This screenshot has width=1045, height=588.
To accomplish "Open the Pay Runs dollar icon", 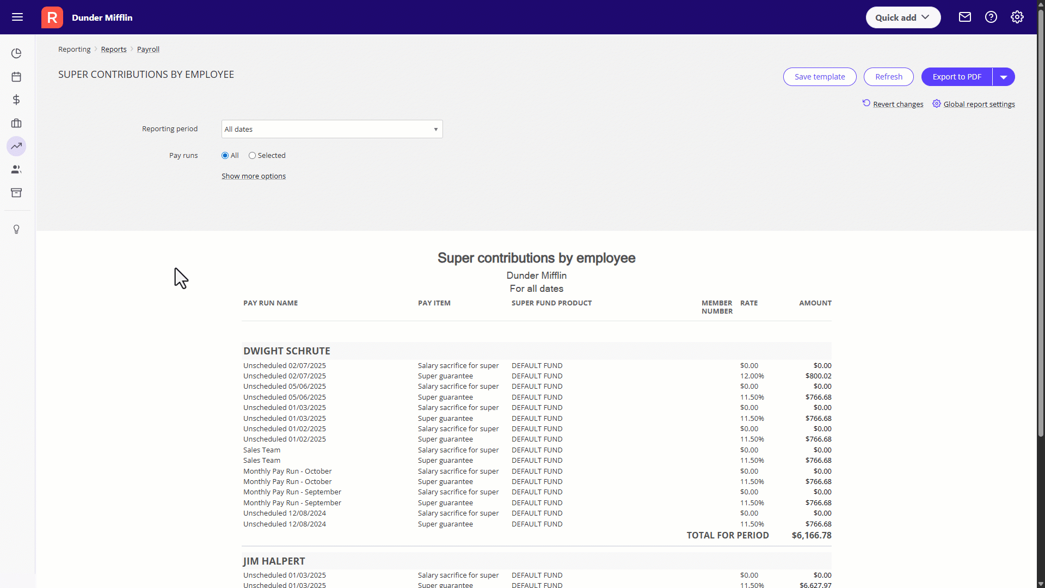I will [16, 100].
